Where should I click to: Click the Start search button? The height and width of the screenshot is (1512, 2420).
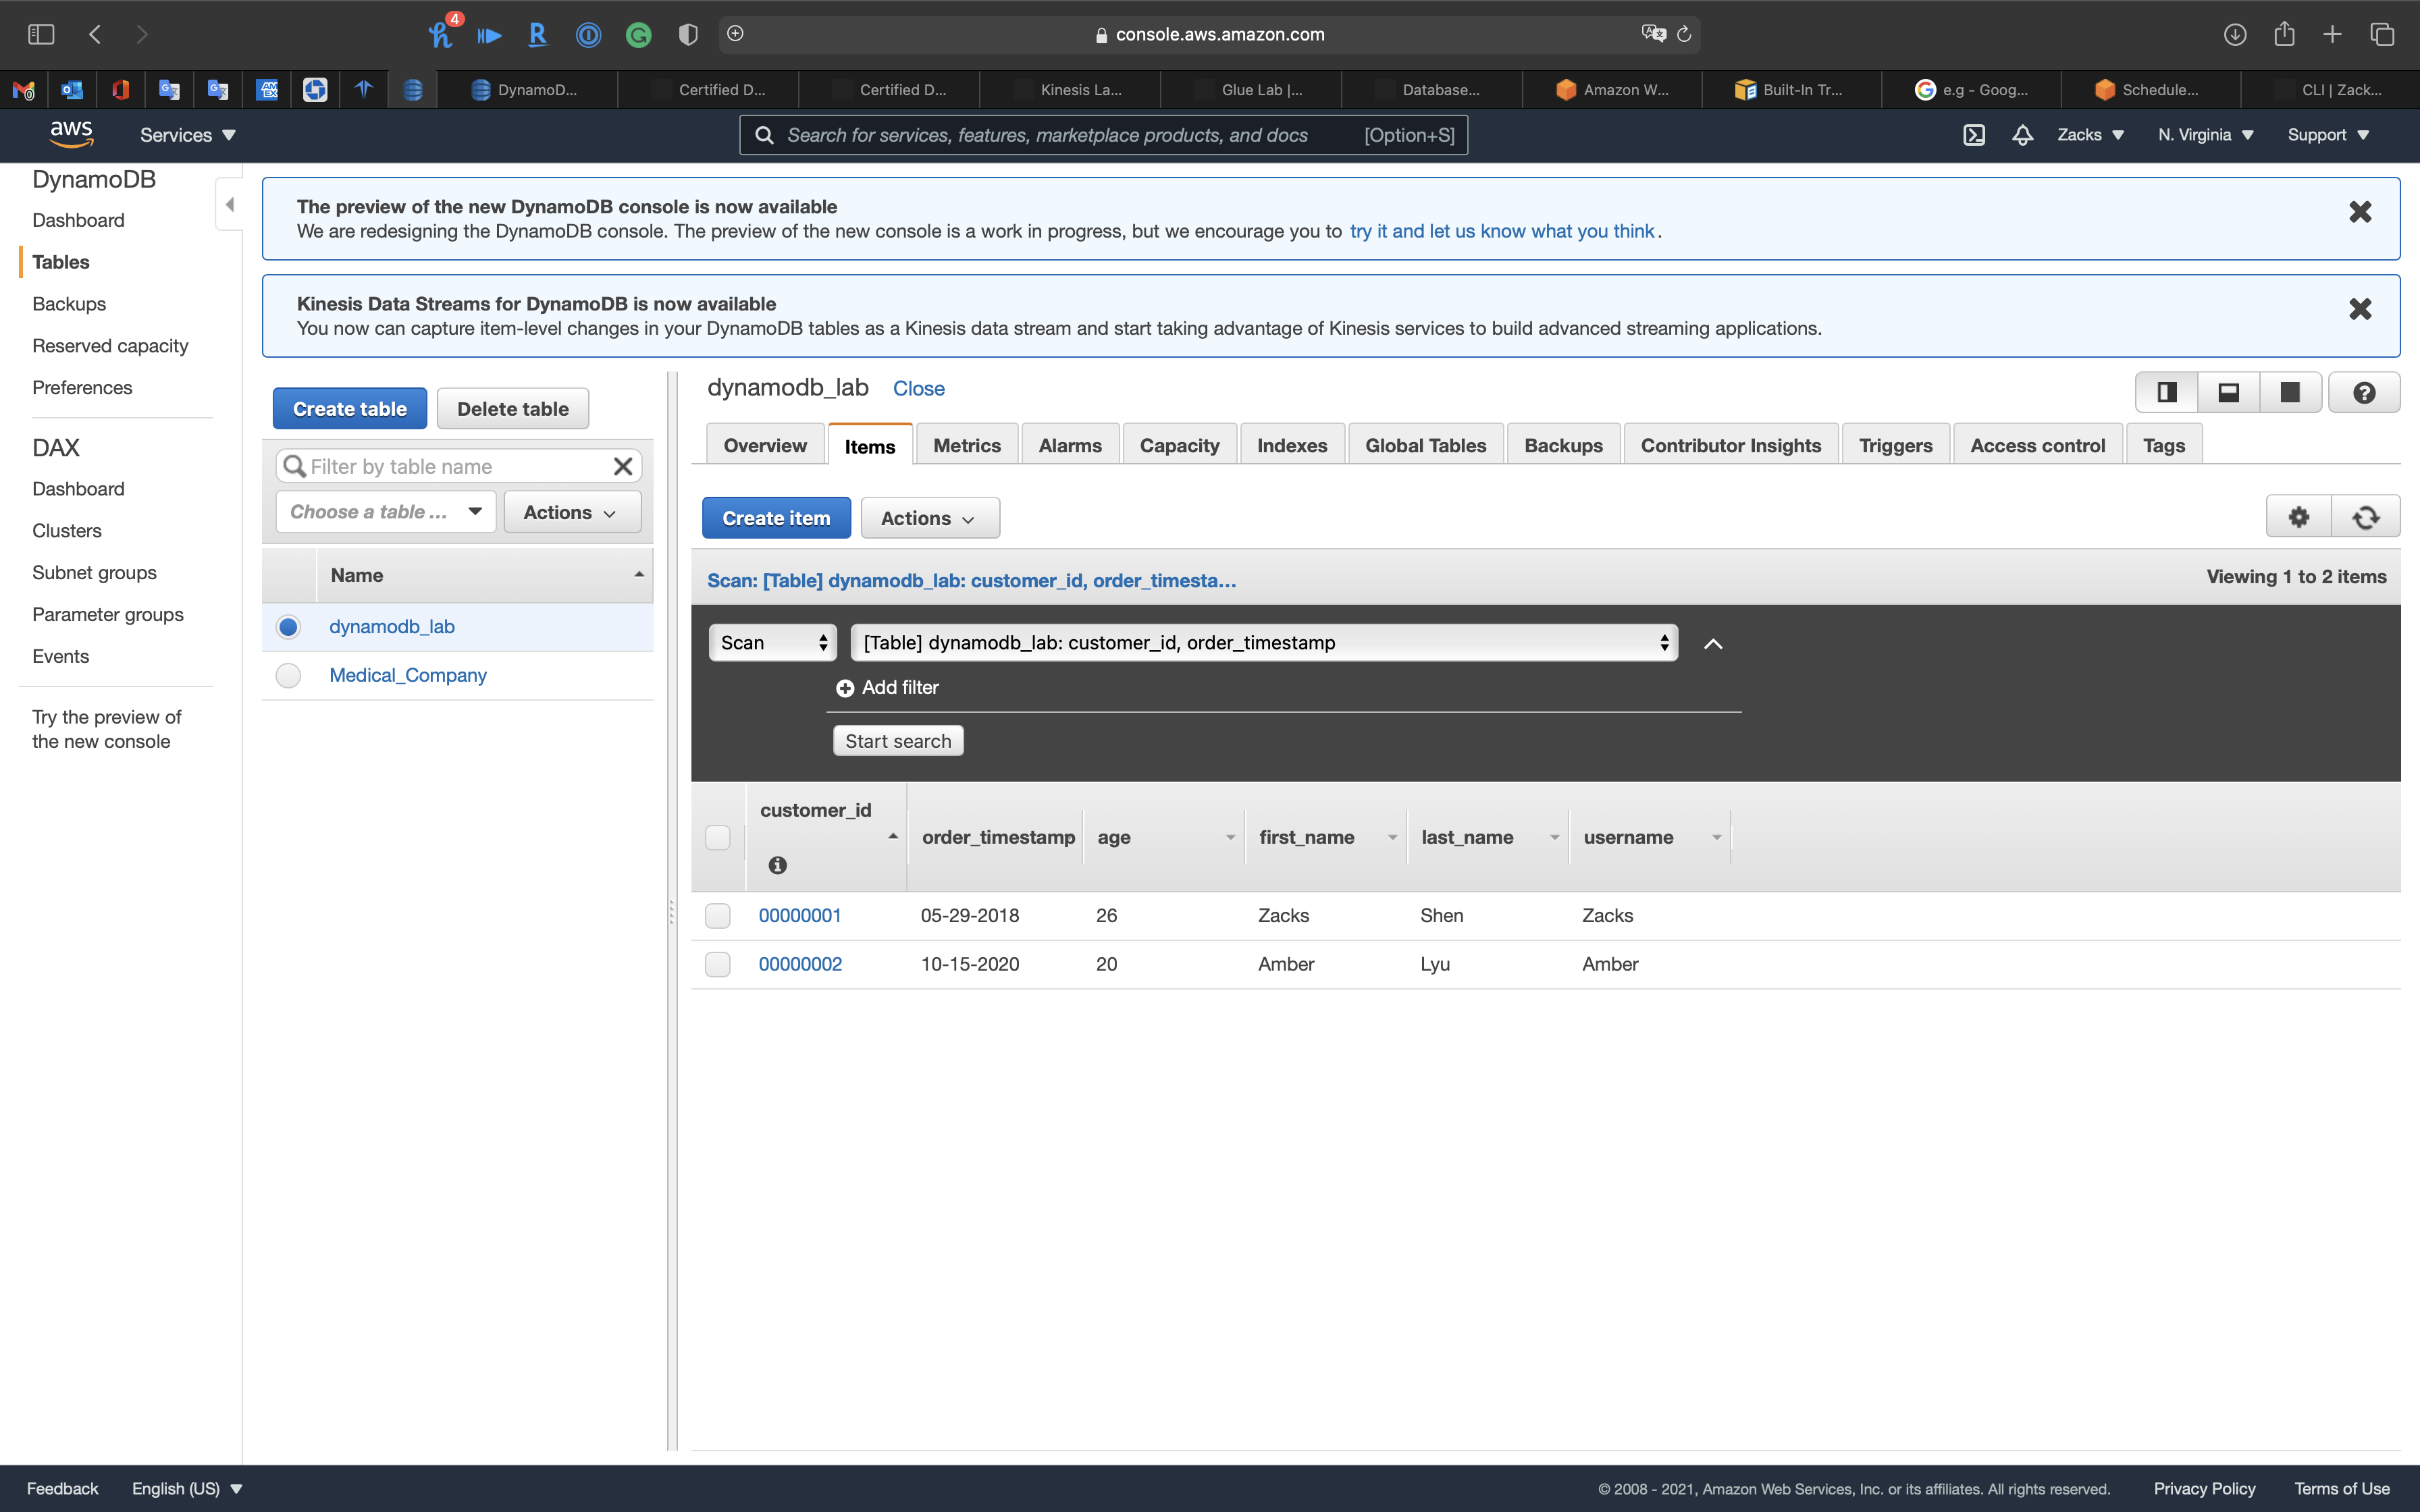click(897, 741)
